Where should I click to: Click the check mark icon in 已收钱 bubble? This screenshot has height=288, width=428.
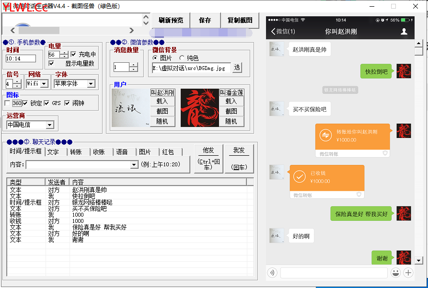(x=300, y=177)
